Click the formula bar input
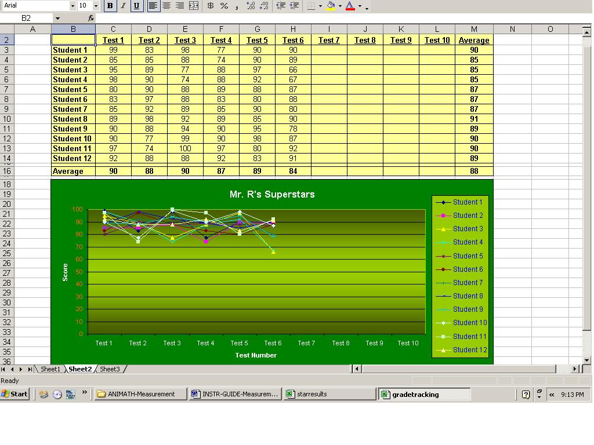Screen dimensions: 594x445 pos(343,18)
